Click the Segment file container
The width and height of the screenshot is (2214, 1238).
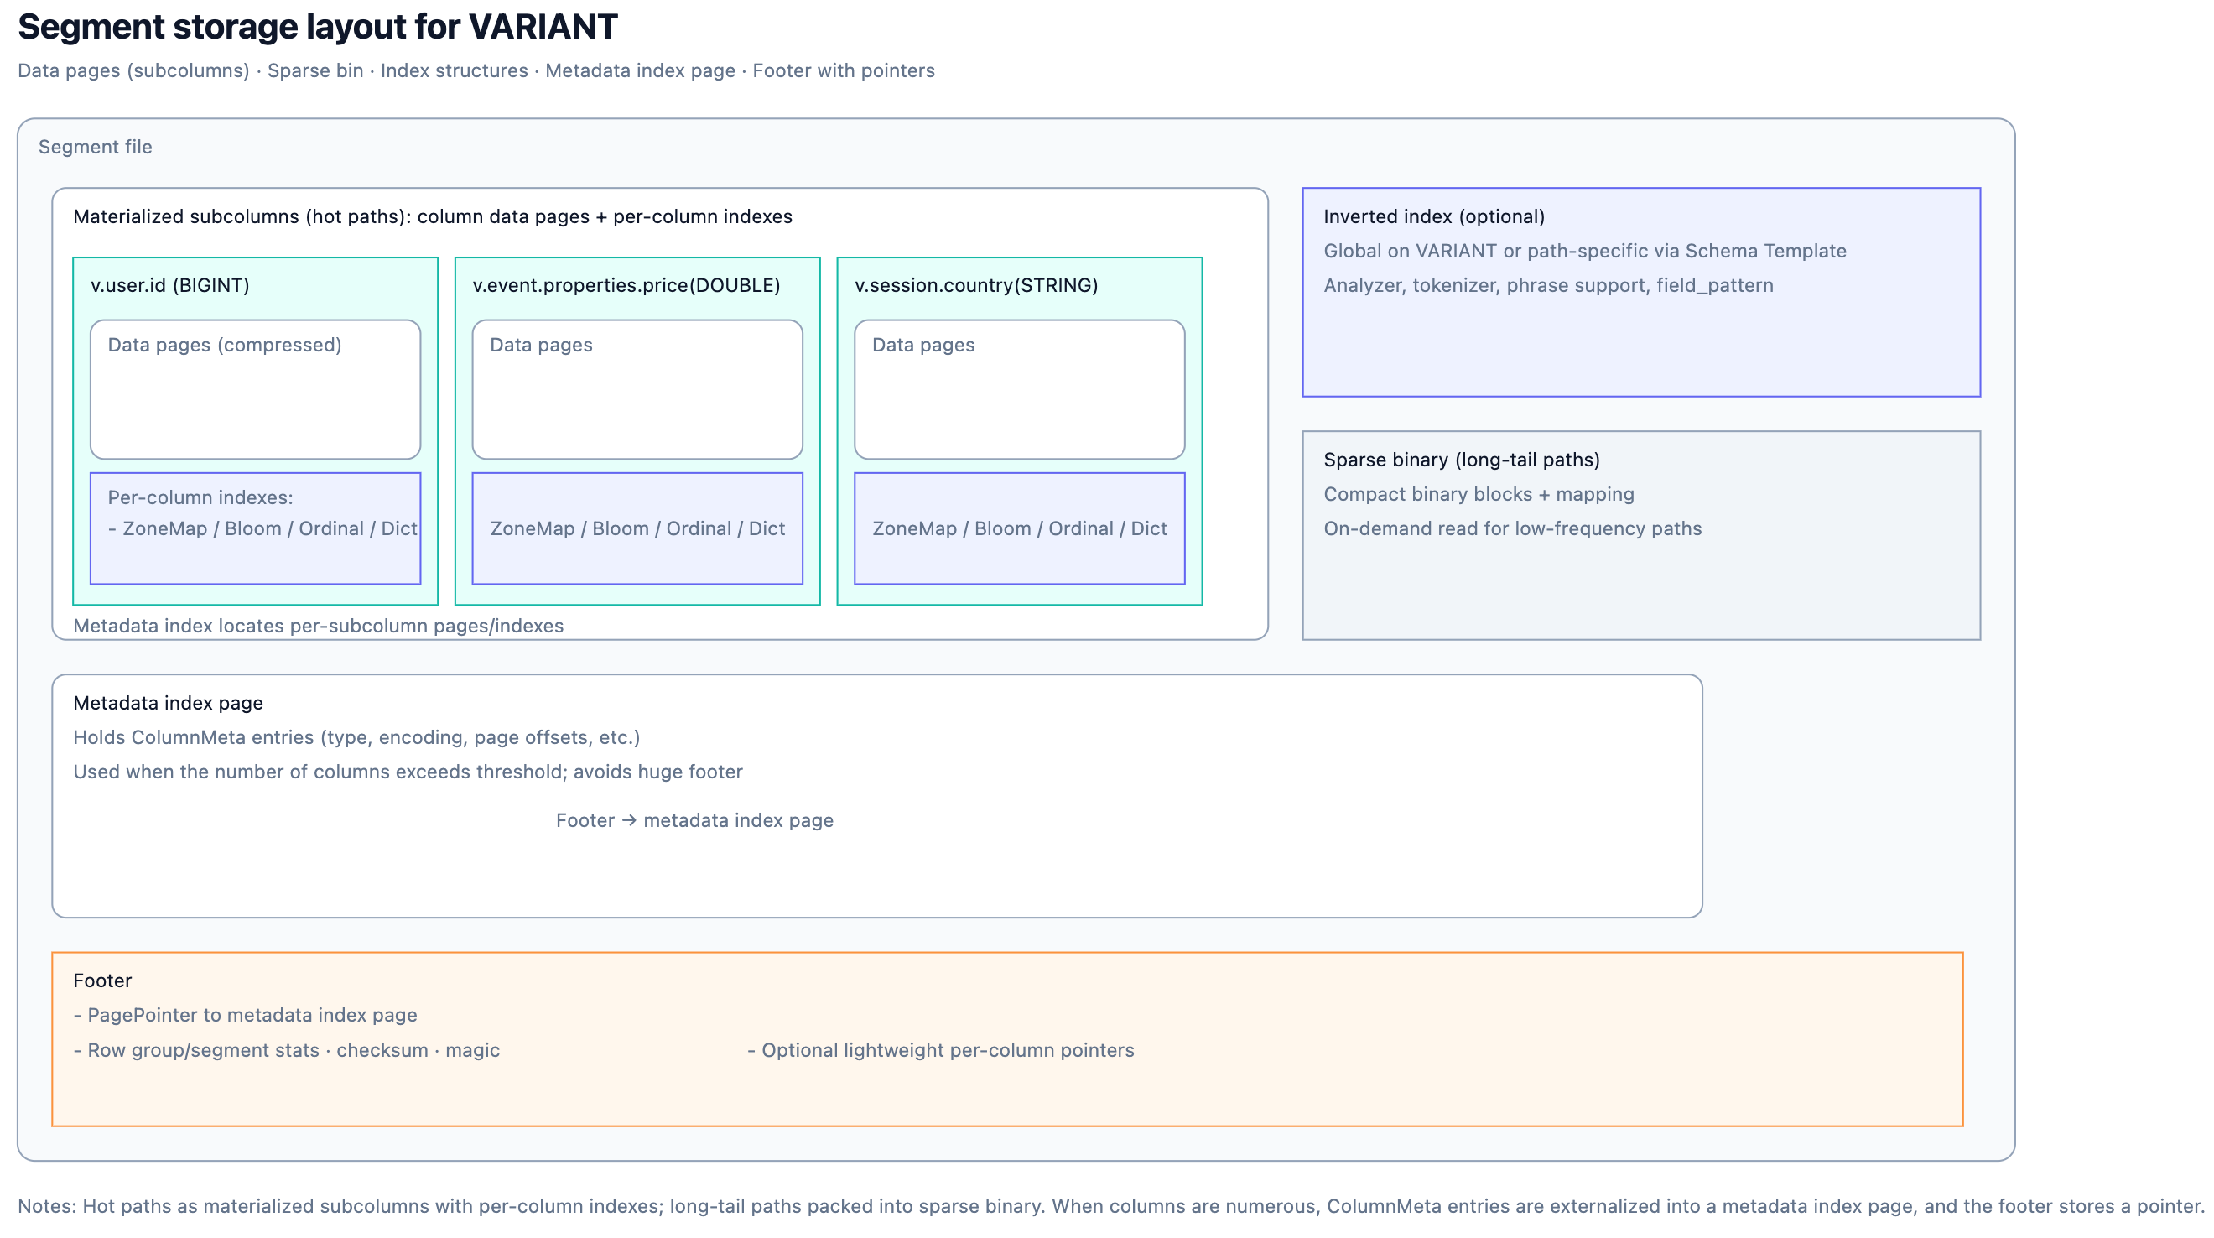click(95, 147)
